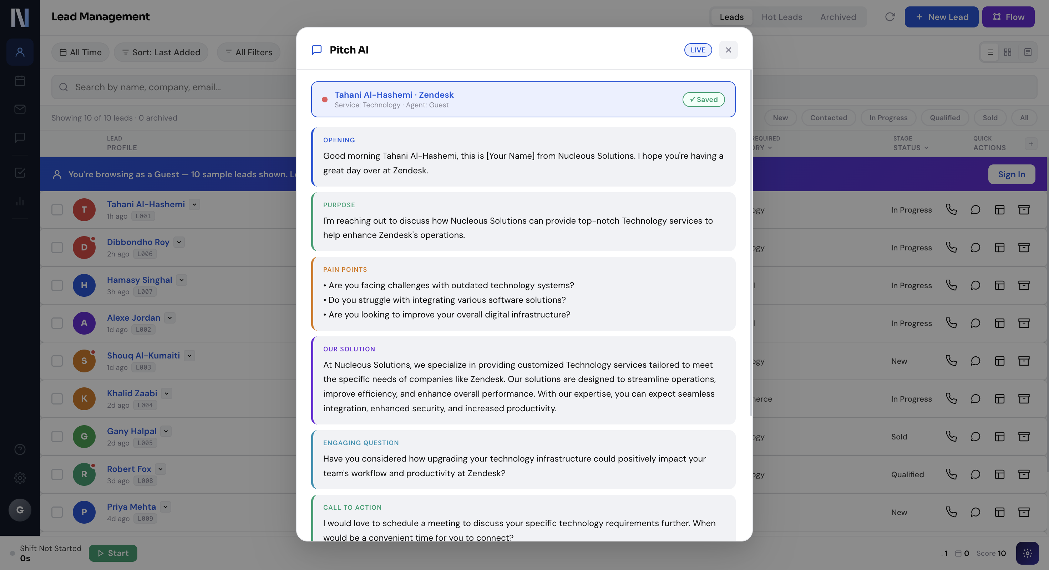This screenshot has width=1049, height=570.
Task: Call Tahani Al-Hashemi with the phone icon
Action: [x=951, y=210]
